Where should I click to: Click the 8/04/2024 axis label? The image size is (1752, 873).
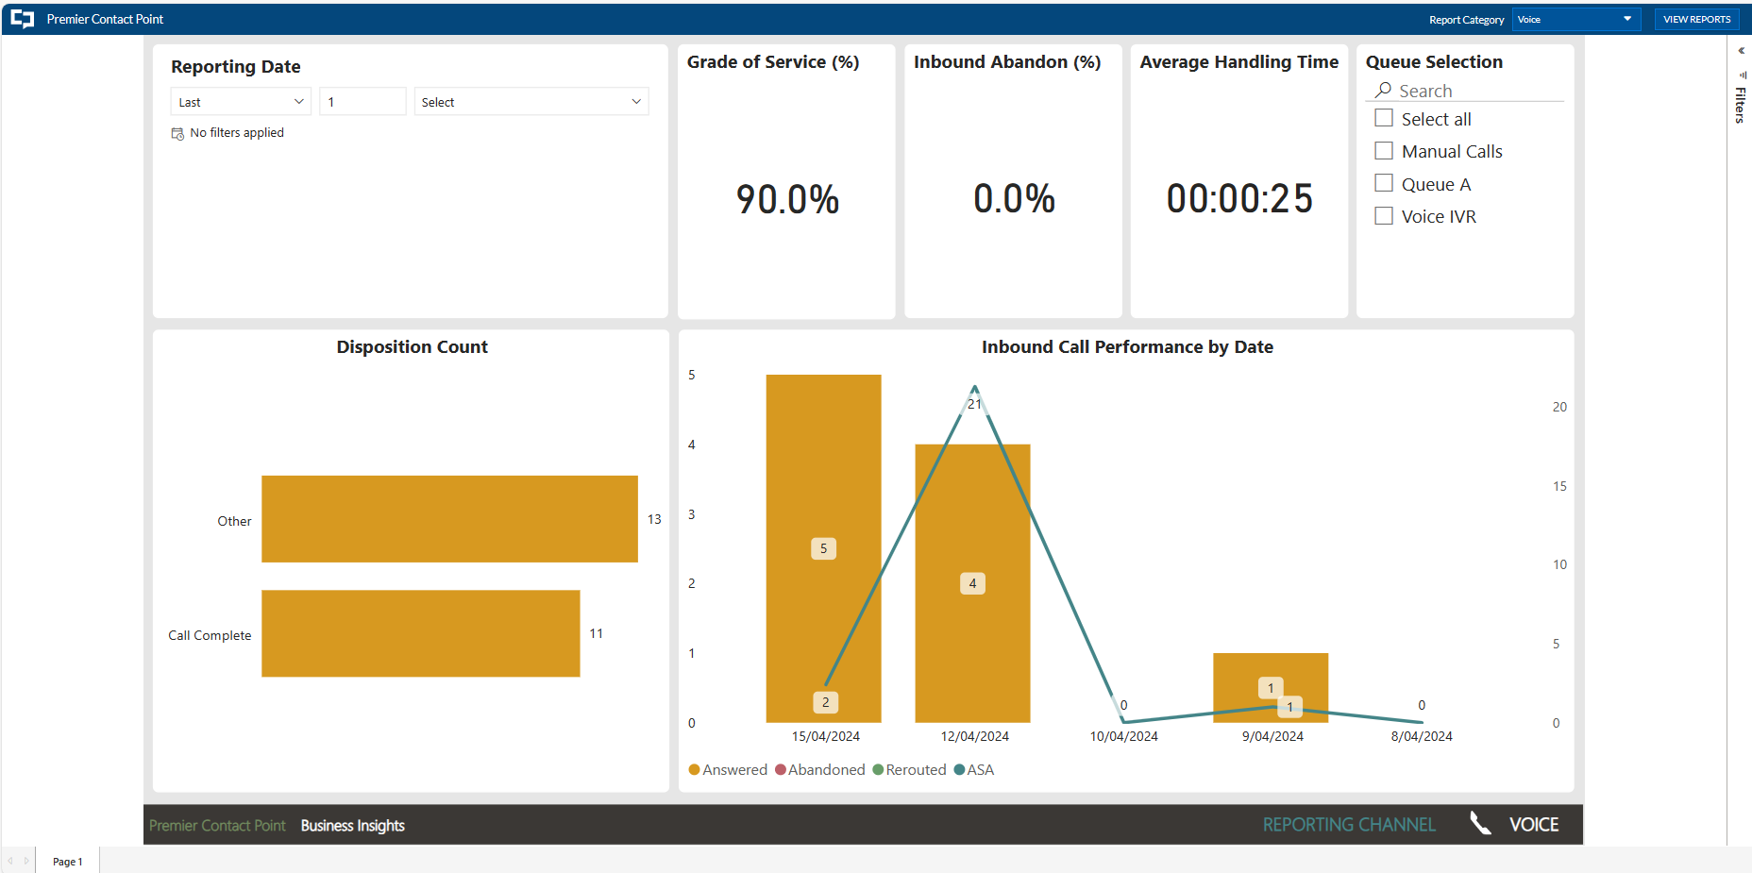[1422, 736]
